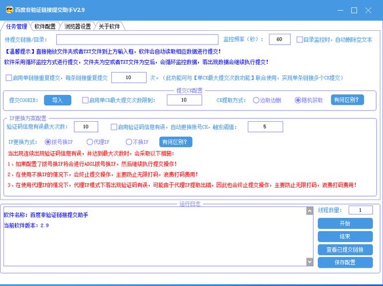The image size is (383, 286).
Task: Click the log scrollbar up arrow
Action: pos(310,211)
